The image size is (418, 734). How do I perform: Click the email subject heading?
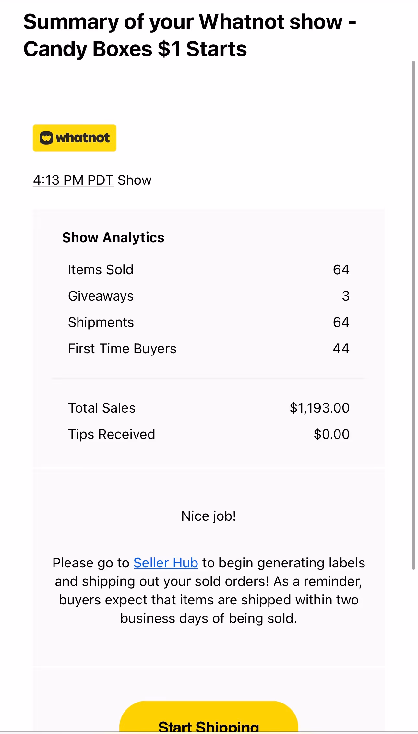pyautogui.click(x=190, y=35)
